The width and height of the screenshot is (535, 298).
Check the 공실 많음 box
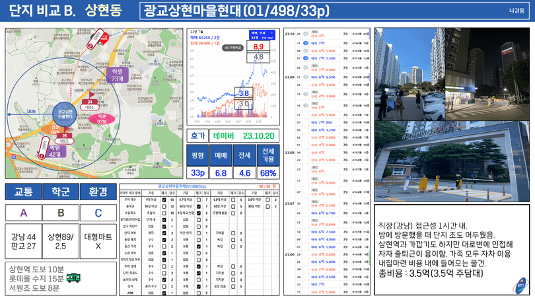click(233, 286)
